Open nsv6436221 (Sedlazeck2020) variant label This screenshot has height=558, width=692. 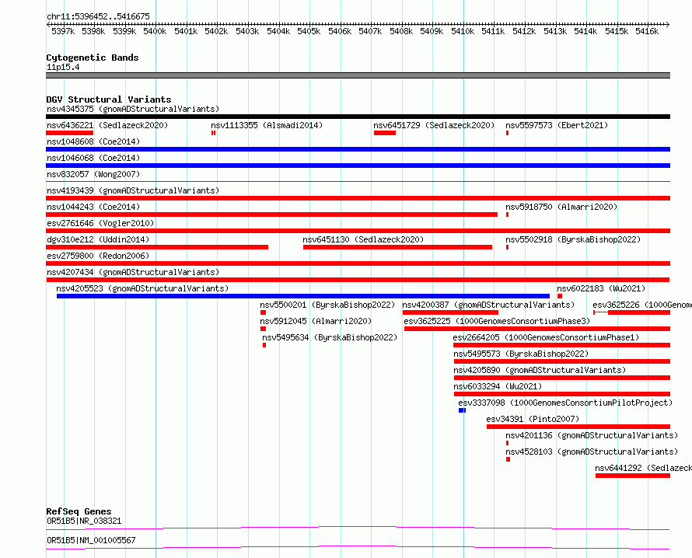pos(107,125)
